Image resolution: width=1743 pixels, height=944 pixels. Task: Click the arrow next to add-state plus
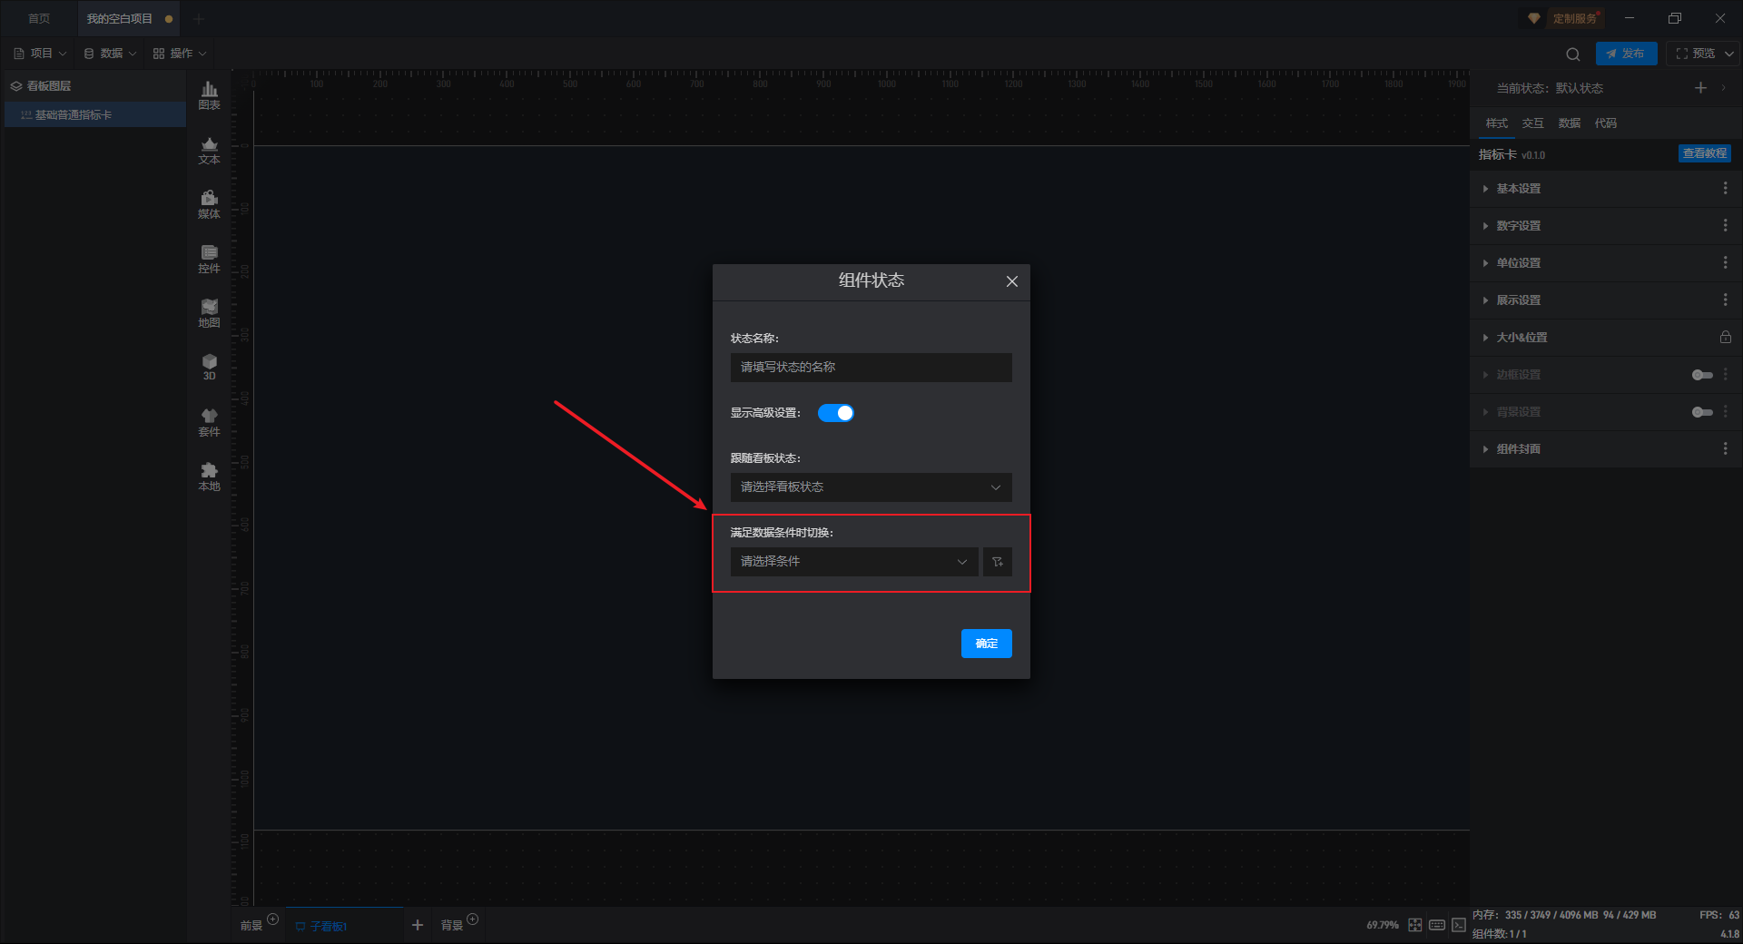[x=1723, y=88]
